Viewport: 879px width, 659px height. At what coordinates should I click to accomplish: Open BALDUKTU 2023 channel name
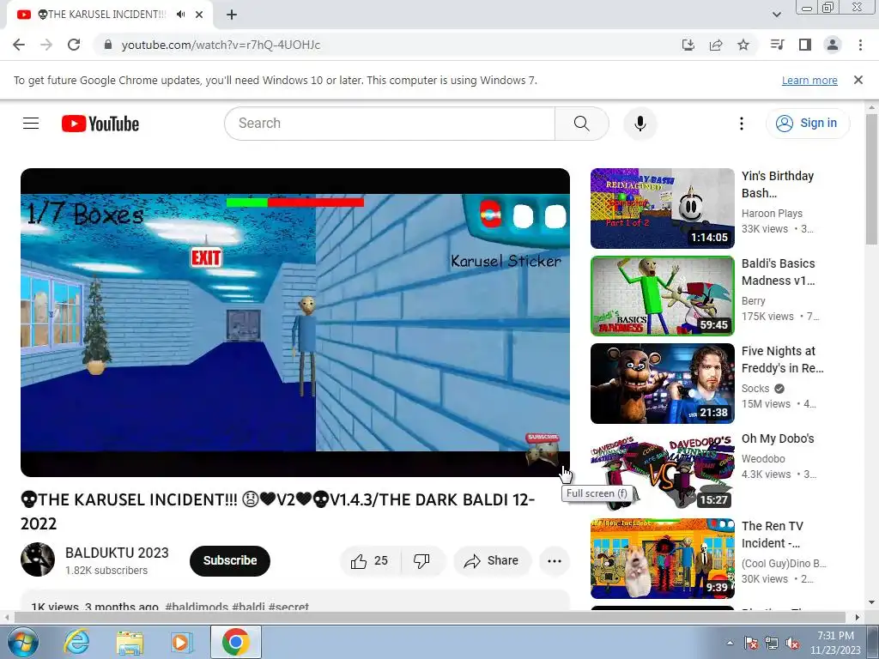coord(117,553)
